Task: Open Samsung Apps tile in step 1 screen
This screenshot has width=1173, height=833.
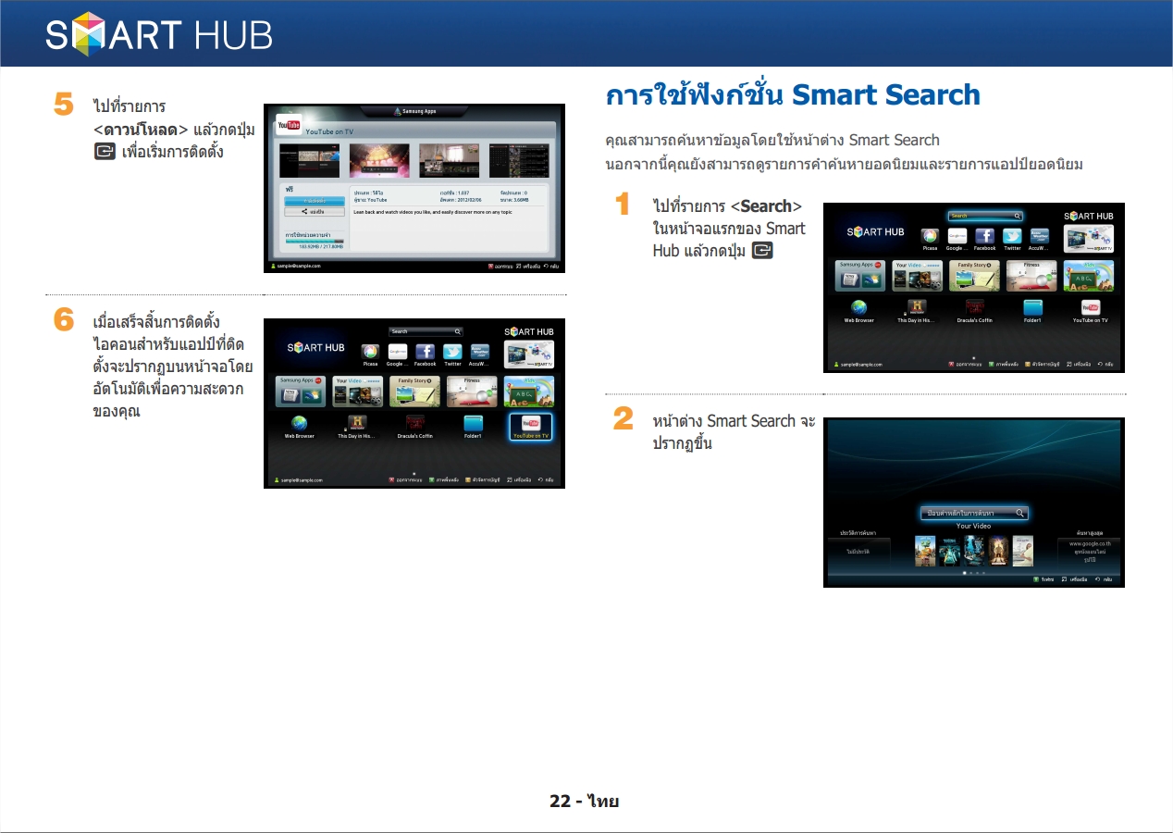Action: [x=860, y=276]
